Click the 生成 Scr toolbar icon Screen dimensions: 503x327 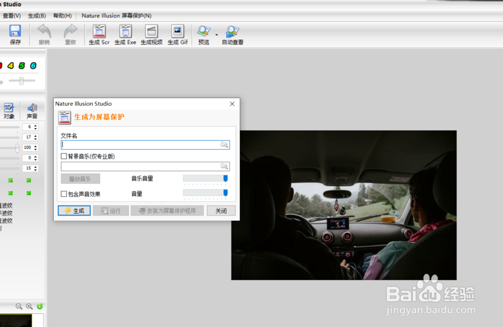(99, 35)
